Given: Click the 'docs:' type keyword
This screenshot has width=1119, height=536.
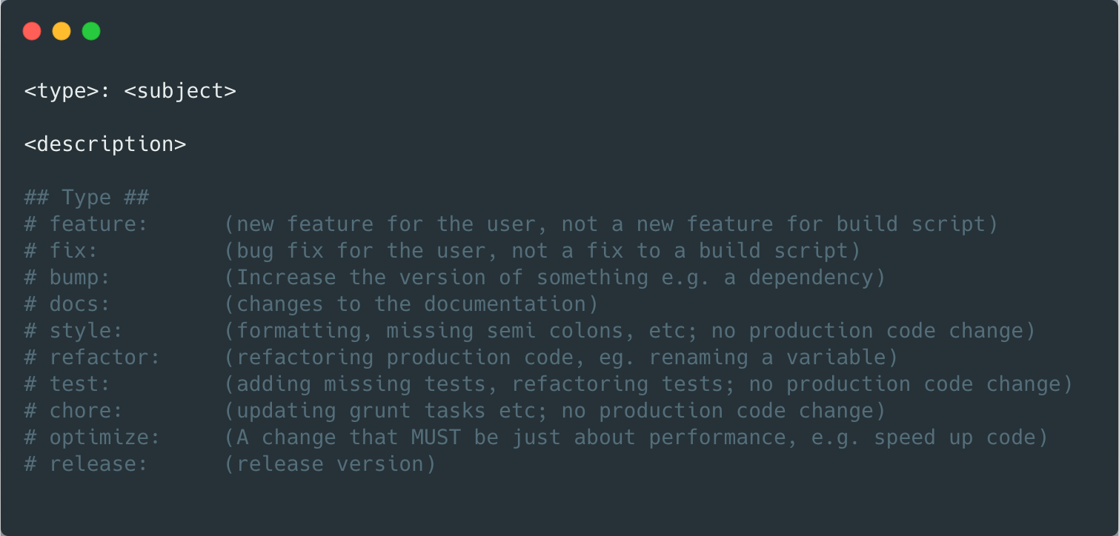Looking at the screenshot, I should pyautogui.click(x=80, y=304).
